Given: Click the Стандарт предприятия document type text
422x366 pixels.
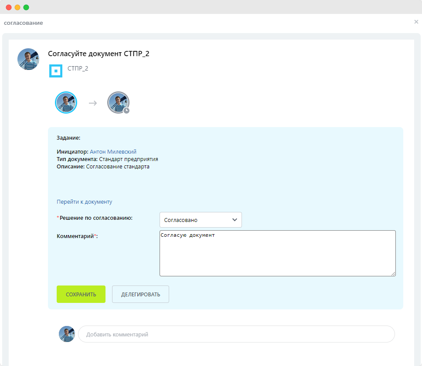Looking at the screenshot, I should point(128,159).
